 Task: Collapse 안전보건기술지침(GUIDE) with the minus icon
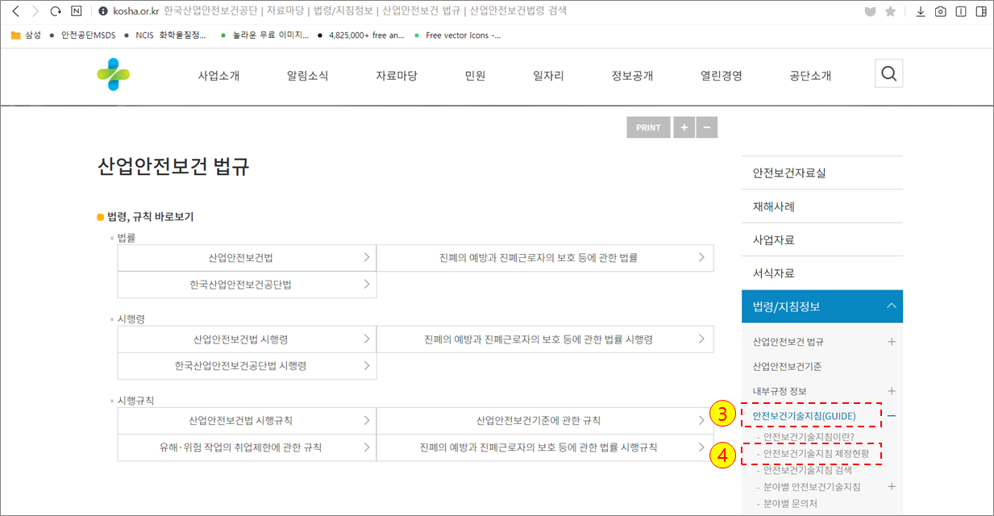892,416
